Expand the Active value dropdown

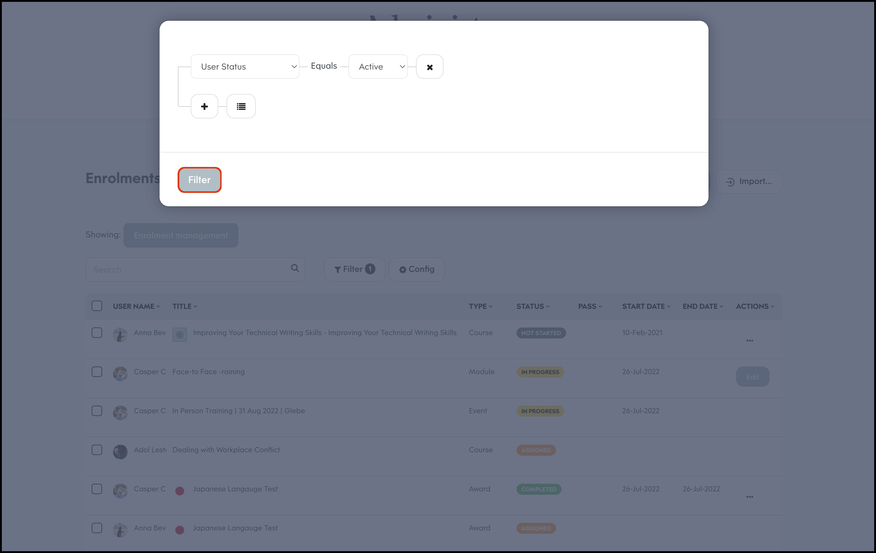(x=377, y=67)
